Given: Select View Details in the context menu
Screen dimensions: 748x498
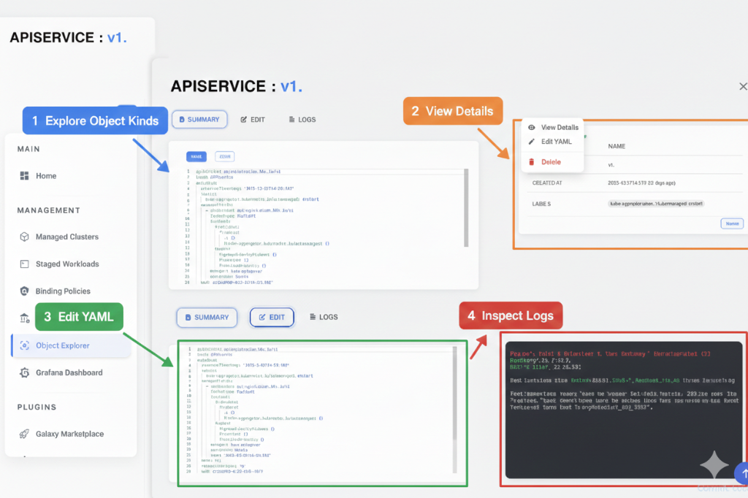Looking at the screenshot, I should [x=561, y=126].
